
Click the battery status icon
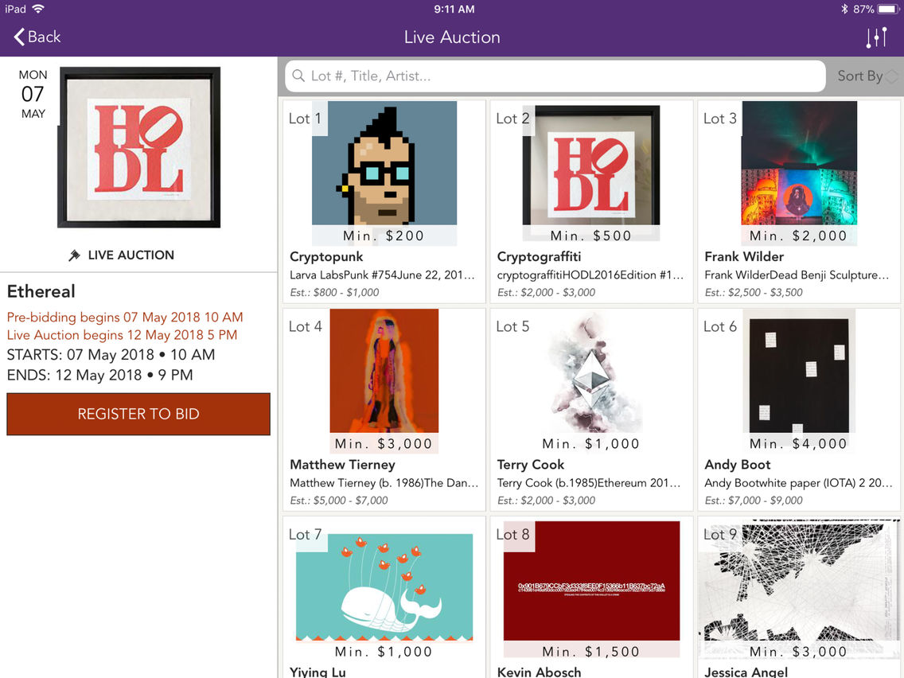point(888,9)
